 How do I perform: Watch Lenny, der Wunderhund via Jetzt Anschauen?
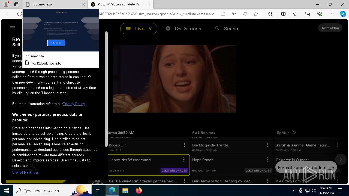tap(174, 170)
